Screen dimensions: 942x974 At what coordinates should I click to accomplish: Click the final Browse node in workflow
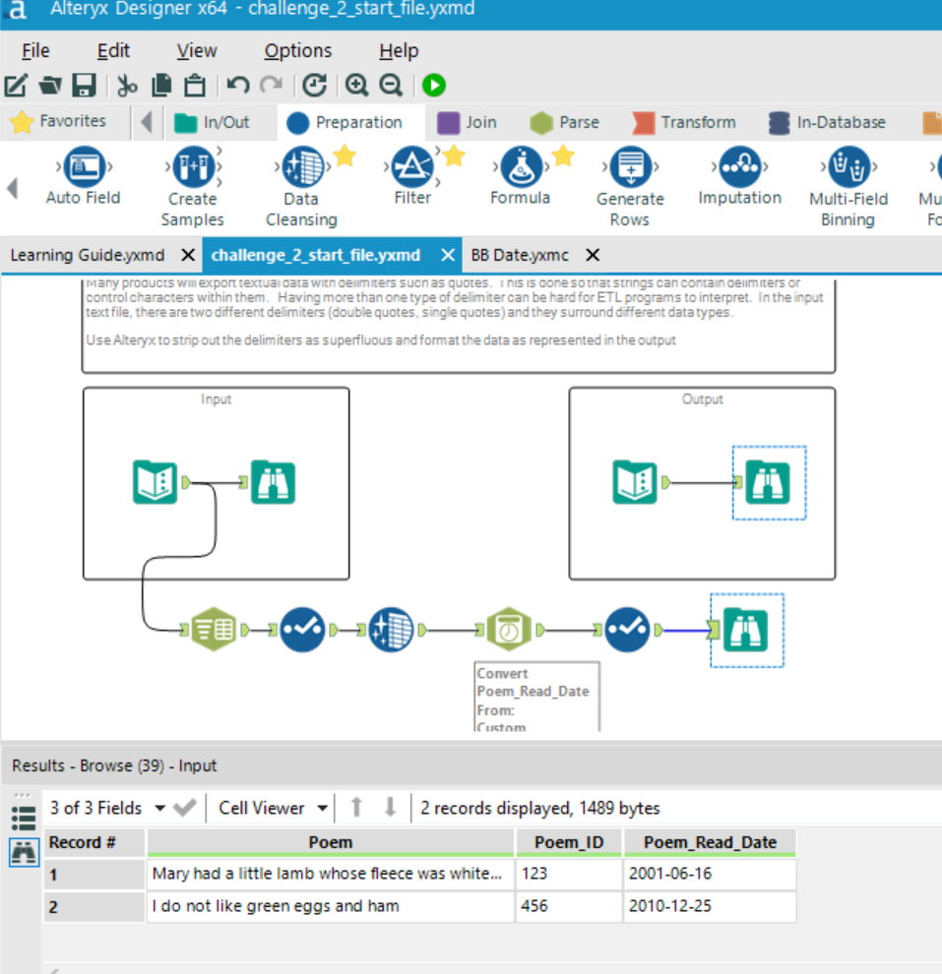coord(746,630)
